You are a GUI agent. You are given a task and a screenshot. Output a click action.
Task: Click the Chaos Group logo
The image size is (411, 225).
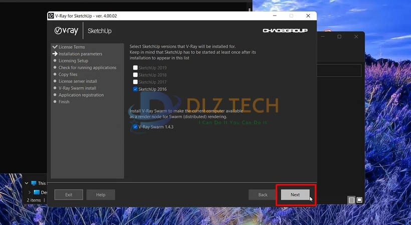coord(284,31)
